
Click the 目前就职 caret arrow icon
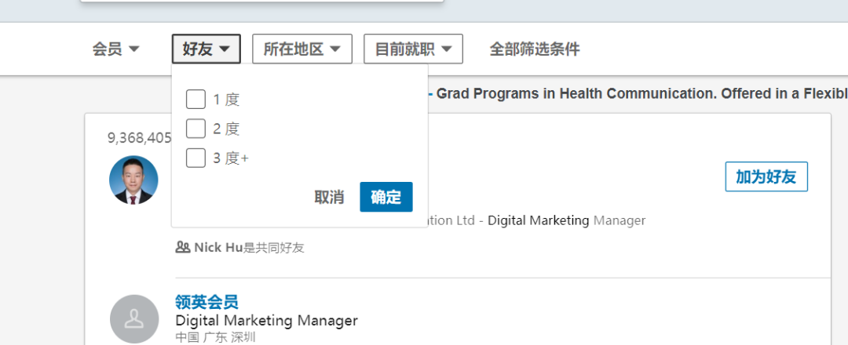click(447, 49)
